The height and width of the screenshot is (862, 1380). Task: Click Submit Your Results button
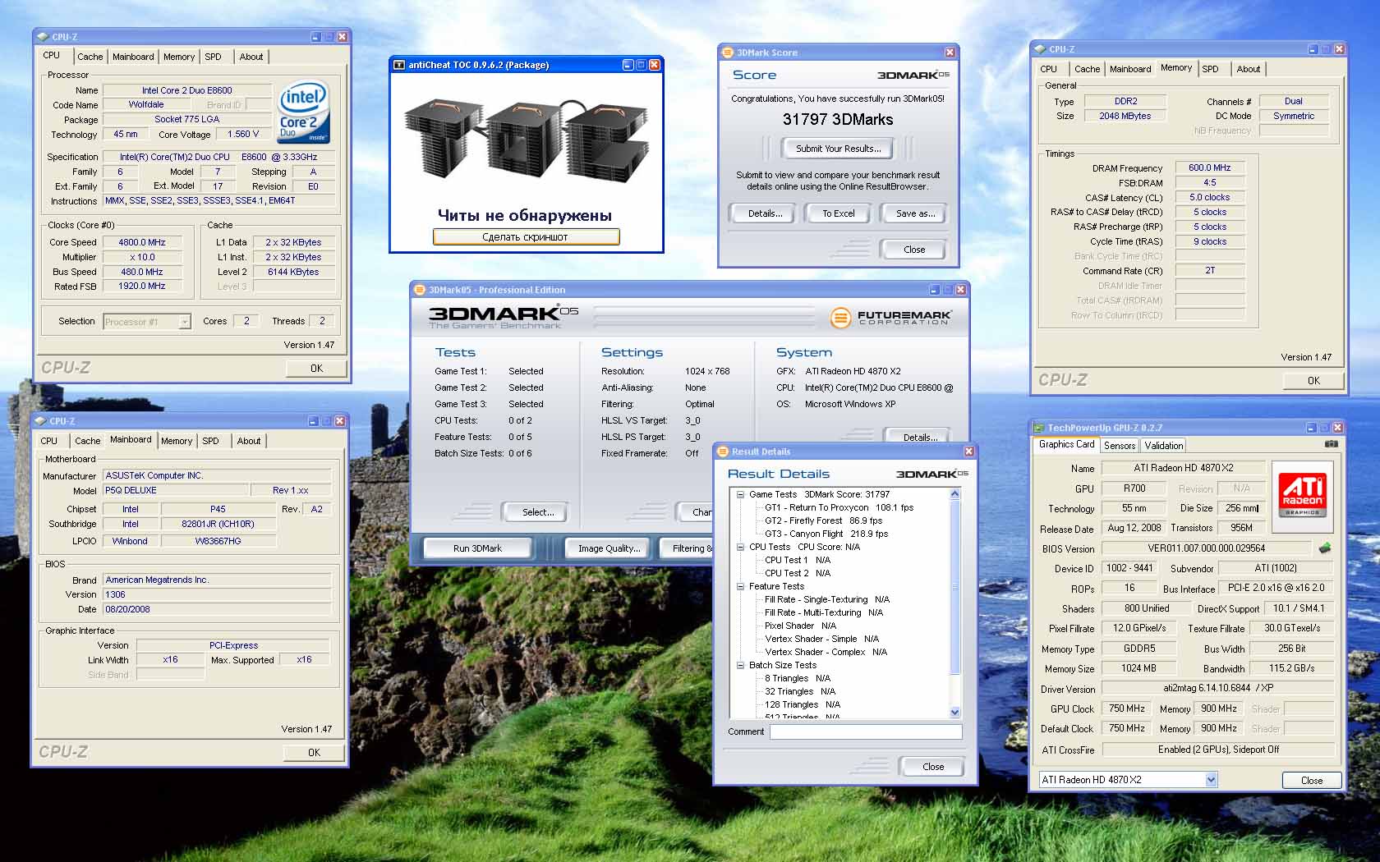(x=838, y=149)
